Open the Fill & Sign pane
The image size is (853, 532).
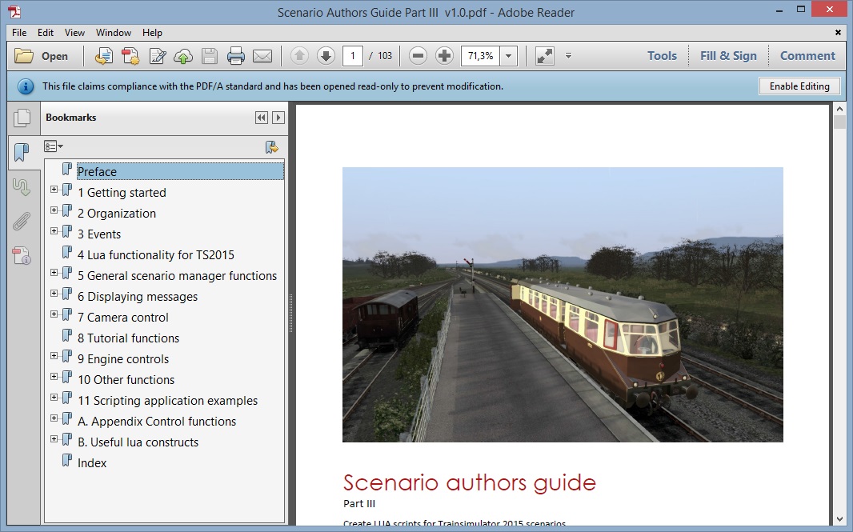(728, 55)
